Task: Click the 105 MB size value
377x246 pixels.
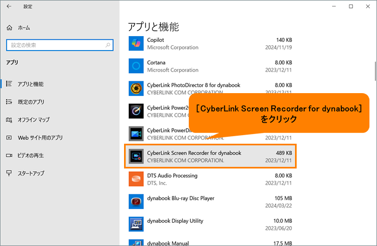Action: click(x=283, y=198)
